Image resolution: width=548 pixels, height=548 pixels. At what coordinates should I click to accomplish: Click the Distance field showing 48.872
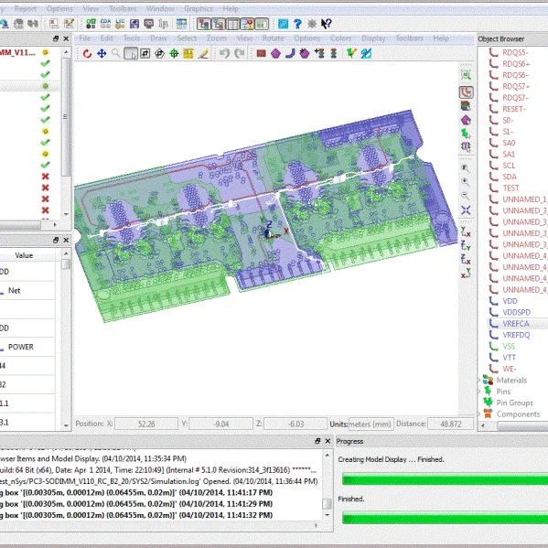(x=450, y=424)
